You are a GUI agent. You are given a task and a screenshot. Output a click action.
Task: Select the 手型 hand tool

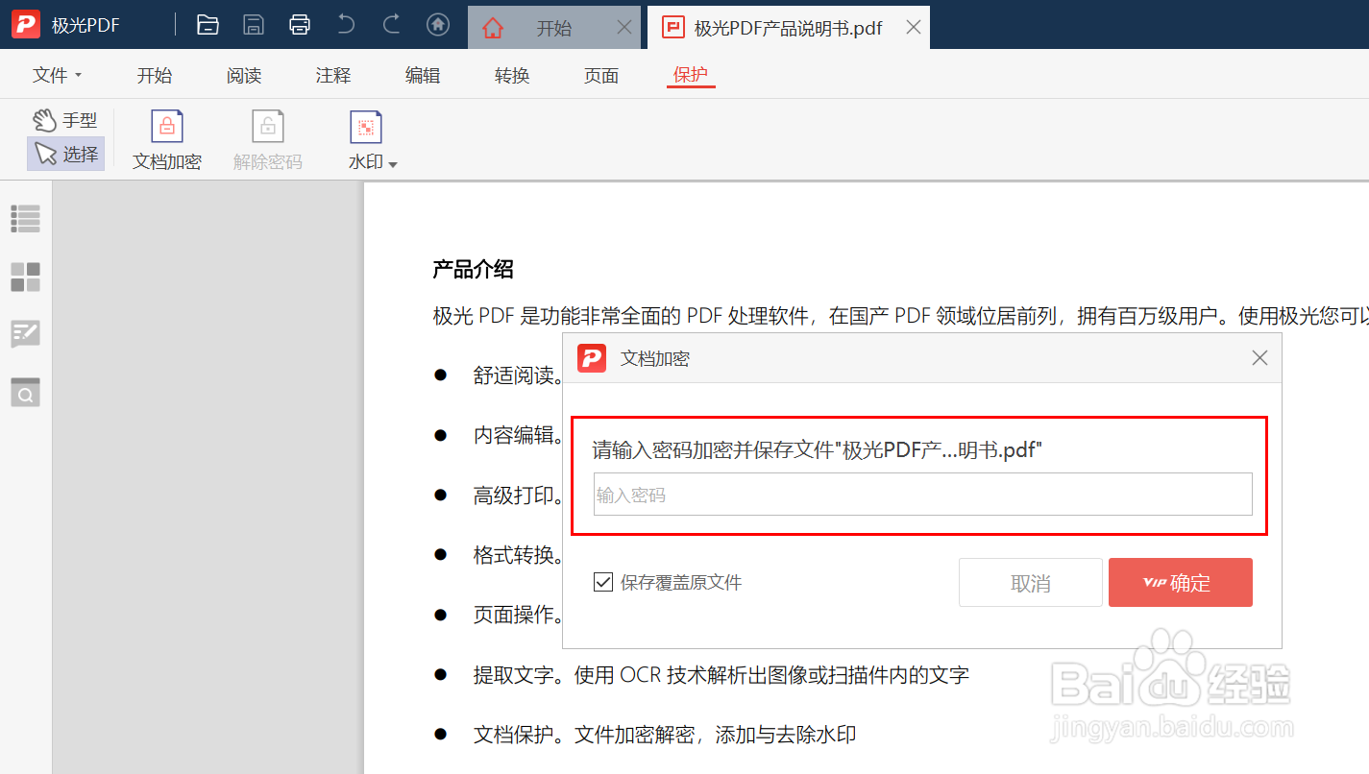click(65, 120)
